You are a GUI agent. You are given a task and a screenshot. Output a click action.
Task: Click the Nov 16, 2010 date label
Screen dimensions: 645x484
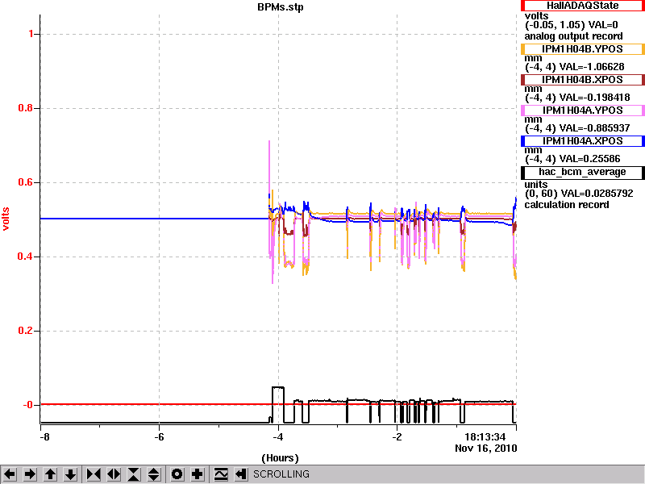pyautogui.click(x=486, y=449)
